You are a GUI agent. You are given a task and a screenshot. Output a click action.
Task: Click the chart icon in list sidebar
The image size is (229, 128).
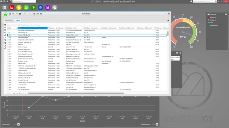pos(5,46)
